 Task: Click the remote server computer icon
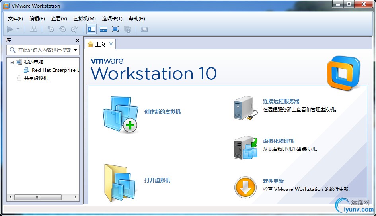(245, 108)
